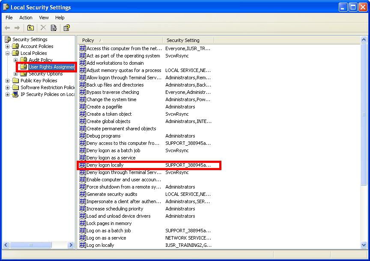370x261 pixels.
Task: Click the Forward arrow toolbar icon
Action: click(x=17, y=28)
